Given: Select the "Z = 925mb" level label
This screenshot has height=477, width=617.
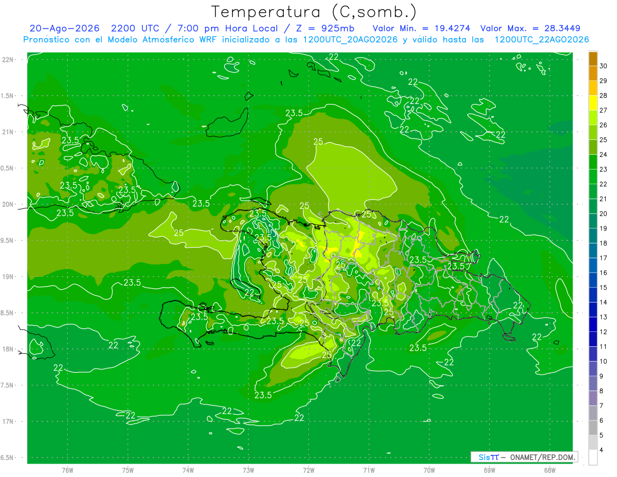Looking at the screenshot, I should [325, 28].
